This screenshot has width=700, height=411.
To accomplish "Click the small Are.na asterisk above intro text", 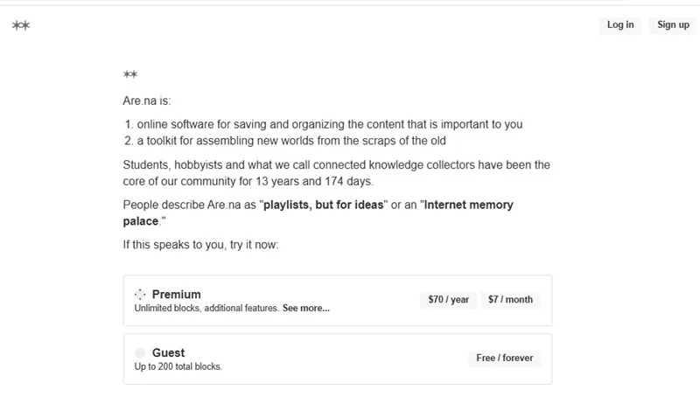I will pyautogui.click(x=130, y=74).
